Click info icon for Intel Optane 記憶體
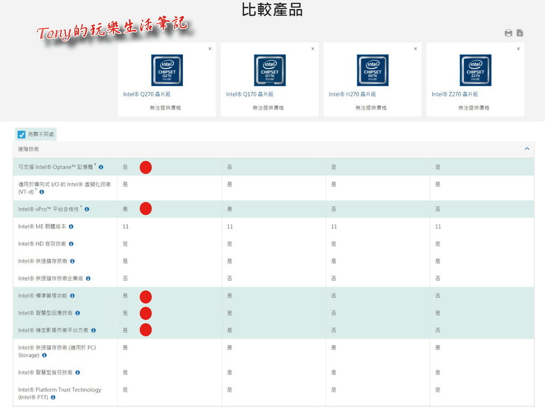 click(101, 167)
